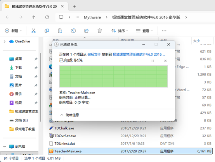The height and width of the screenshot is (162, 215).
Task: Expand chevron after the PC icon
Action: click(69, 17)
